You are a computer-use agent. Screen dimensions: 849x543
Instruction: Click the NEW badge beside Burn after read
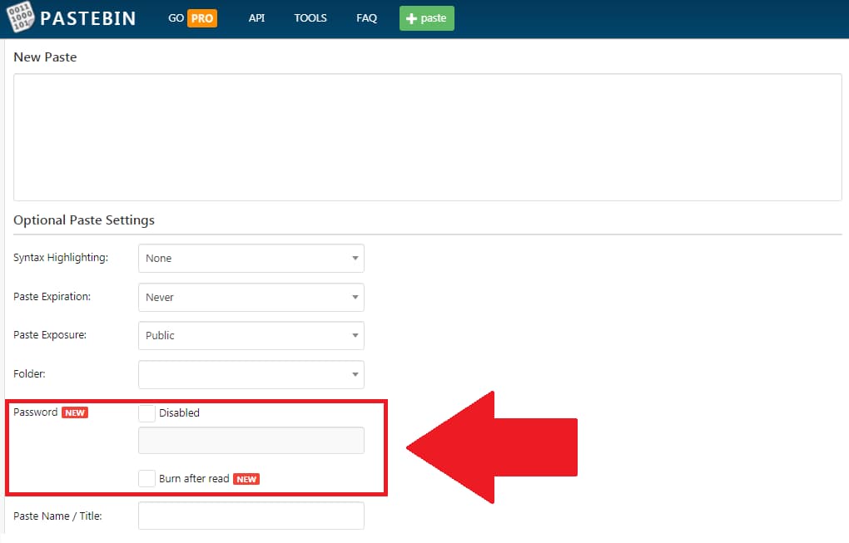tap(246, 478)
